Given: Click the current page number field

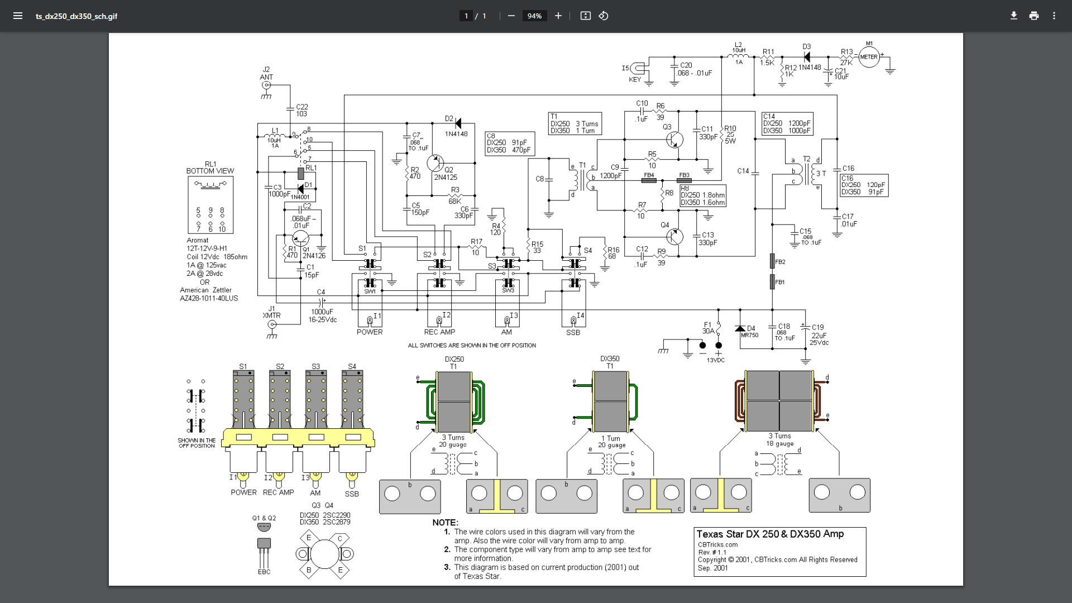Looking at the screenshot, I should (x=466, y=16).
